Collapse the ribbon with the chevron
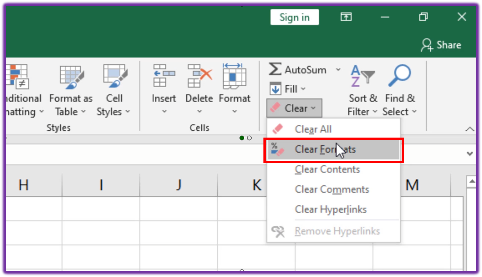Image resolution: width=482 pixels, height=277 pixels. click(x=469, y=129)
